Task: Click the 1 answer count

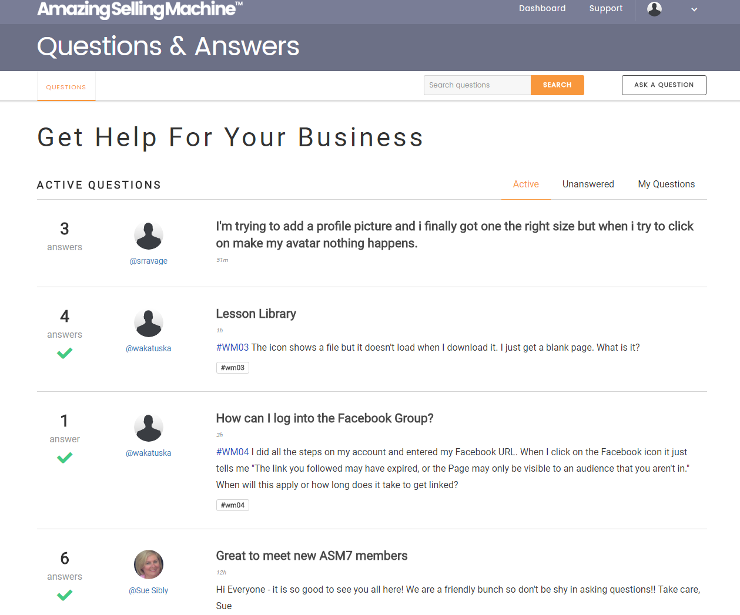Action: pos(65,428)
